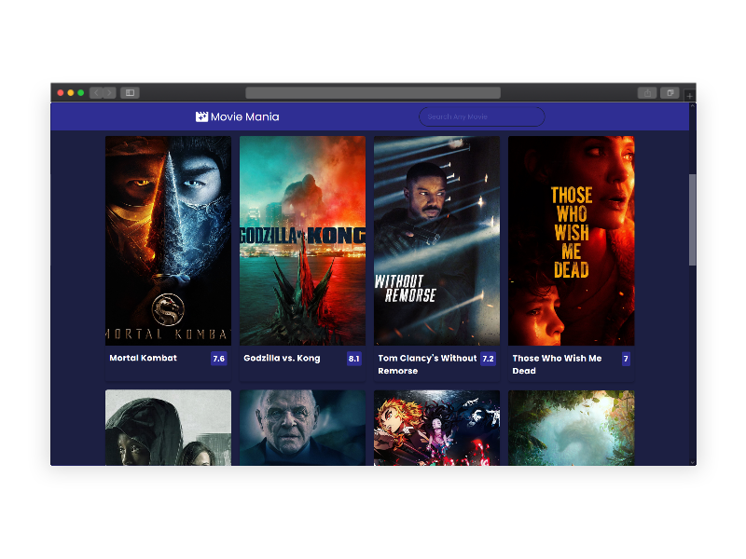Image resolution: width=746 pixels, height=559 pixels.
Task: Click the Movie Mania clapperboard logo icon
Action: point(201,117)
